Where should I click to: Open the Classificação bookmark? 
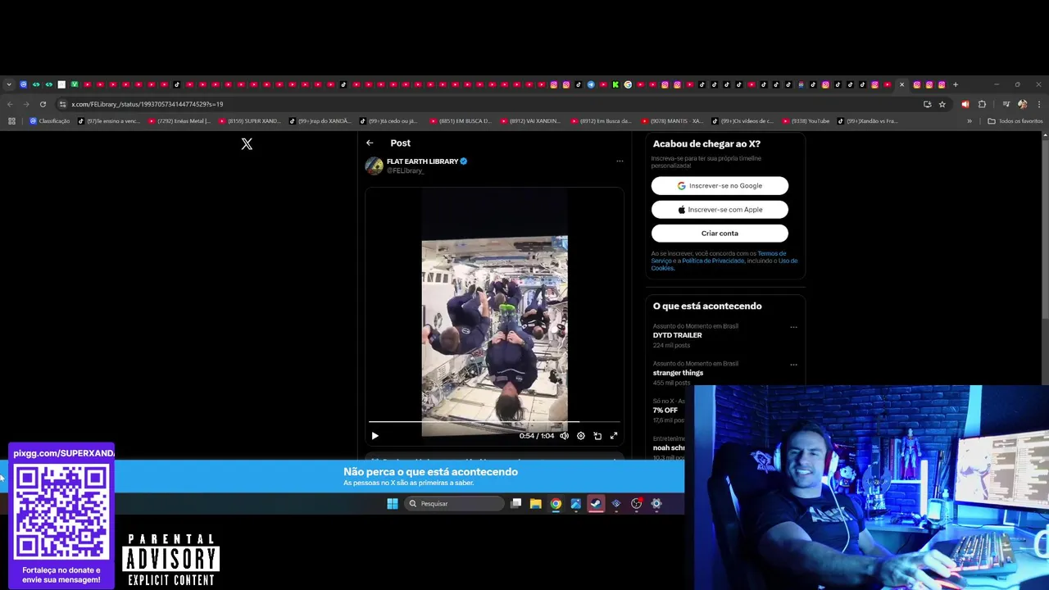pyautogui.click(x=49, y=121)
